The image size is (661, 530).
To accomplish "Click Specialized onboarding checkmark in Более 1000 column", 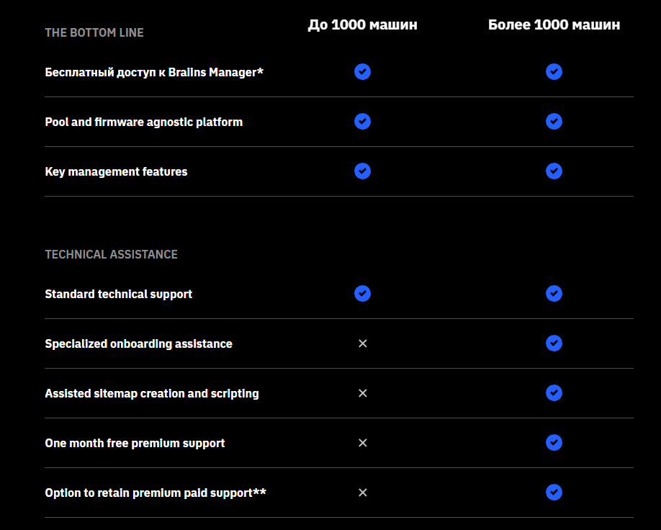I will pos(554,343).
